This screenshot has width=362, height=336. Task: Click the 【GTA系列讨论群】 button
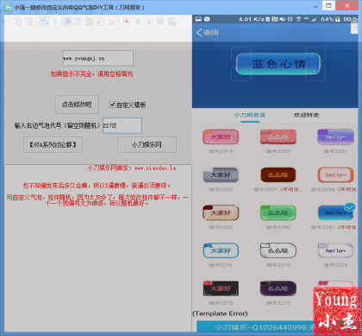(53, 144)
